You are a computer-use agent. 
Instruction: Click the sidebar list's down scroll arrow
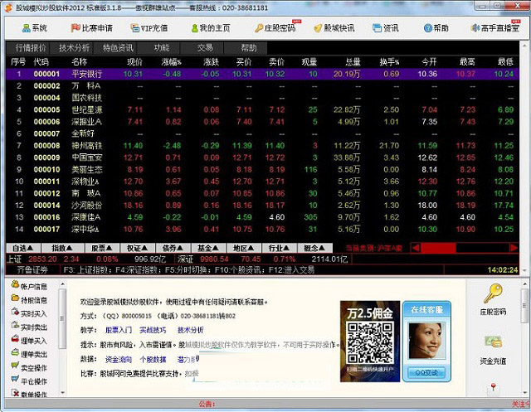tap(62, 393)
